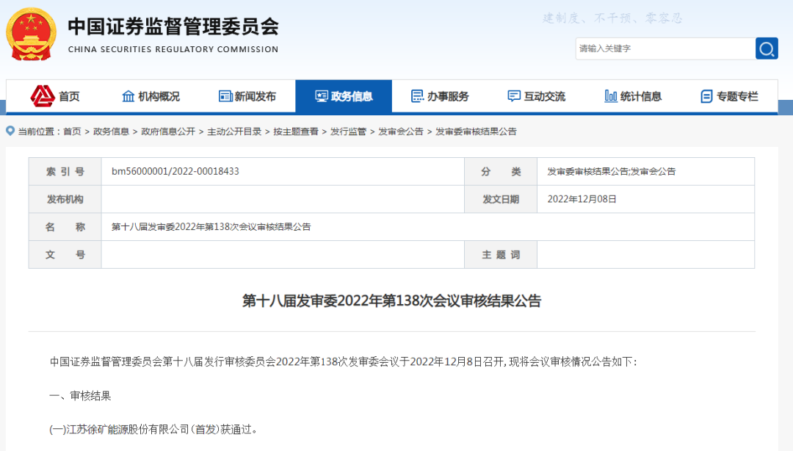Click the magnifier search button
793x451 pixels.
click(767, 48)
